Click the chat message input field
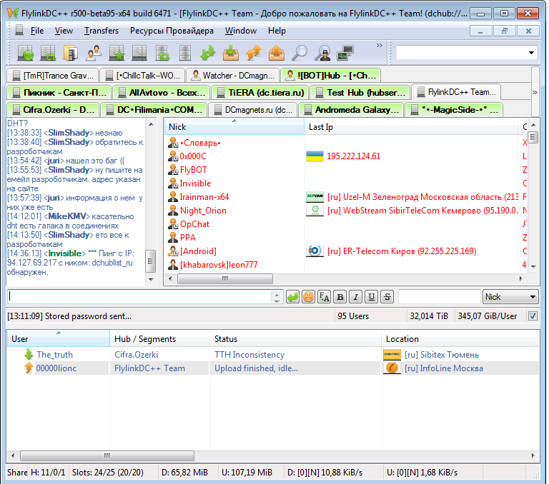This screenshot has height=484, width=549. coord(139,297)
